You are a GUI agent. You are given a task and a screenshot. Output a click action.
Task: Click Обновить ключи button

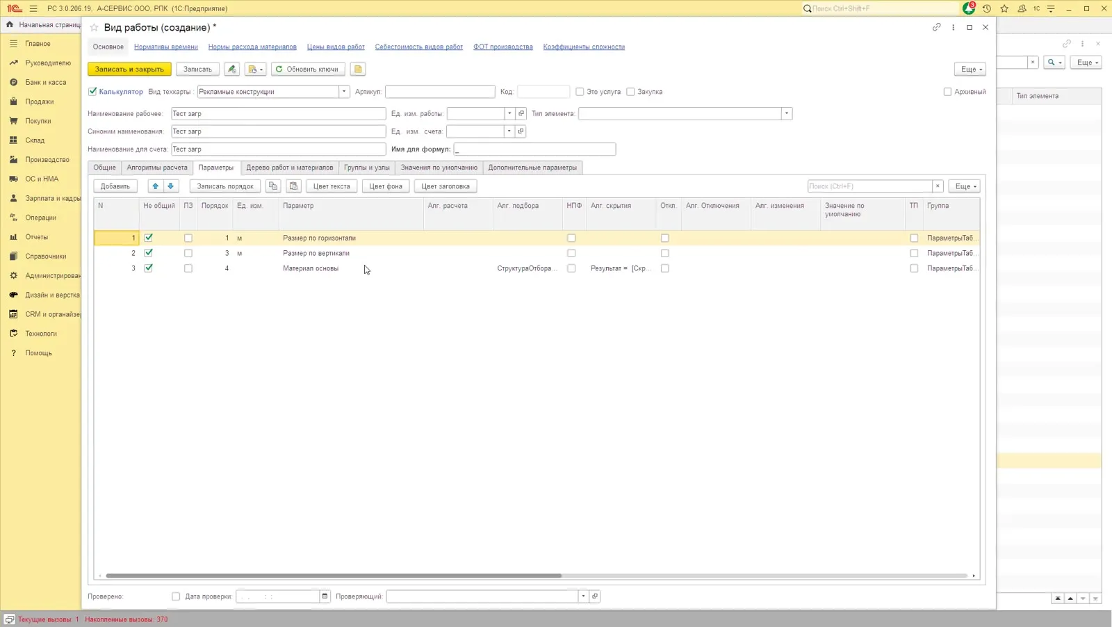(x=308, y=69)
